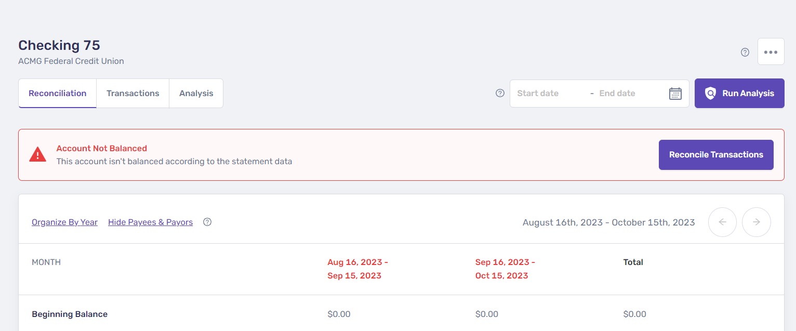The image size is (796, 331).
Task: Click the help icon beside the ellipsis button
Action: 745,52
